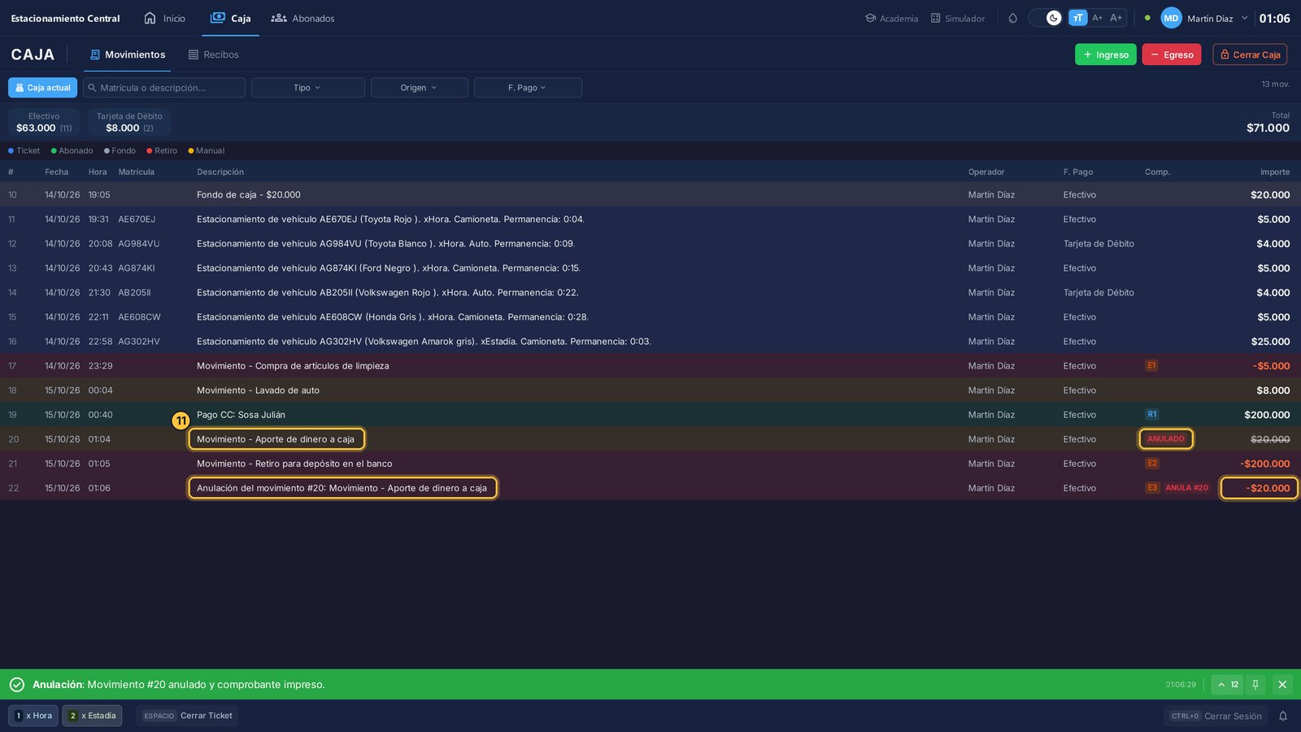Click the Cerrar Ticket shortcut
Image resolution: width=1301 pixels, height=732 pixels.
tap(188, 716)
